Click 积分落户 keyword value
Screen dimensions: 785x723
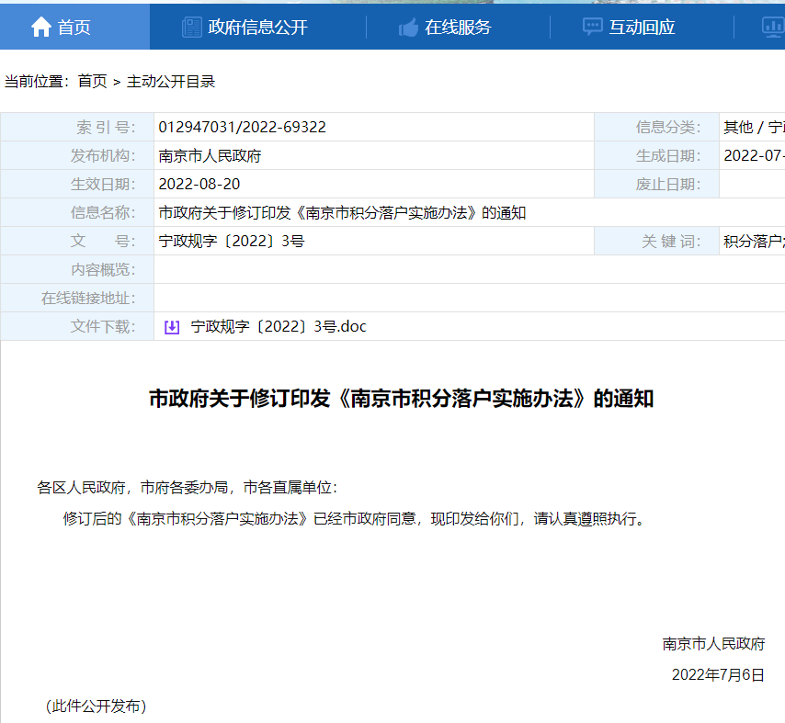coord(754,242)
